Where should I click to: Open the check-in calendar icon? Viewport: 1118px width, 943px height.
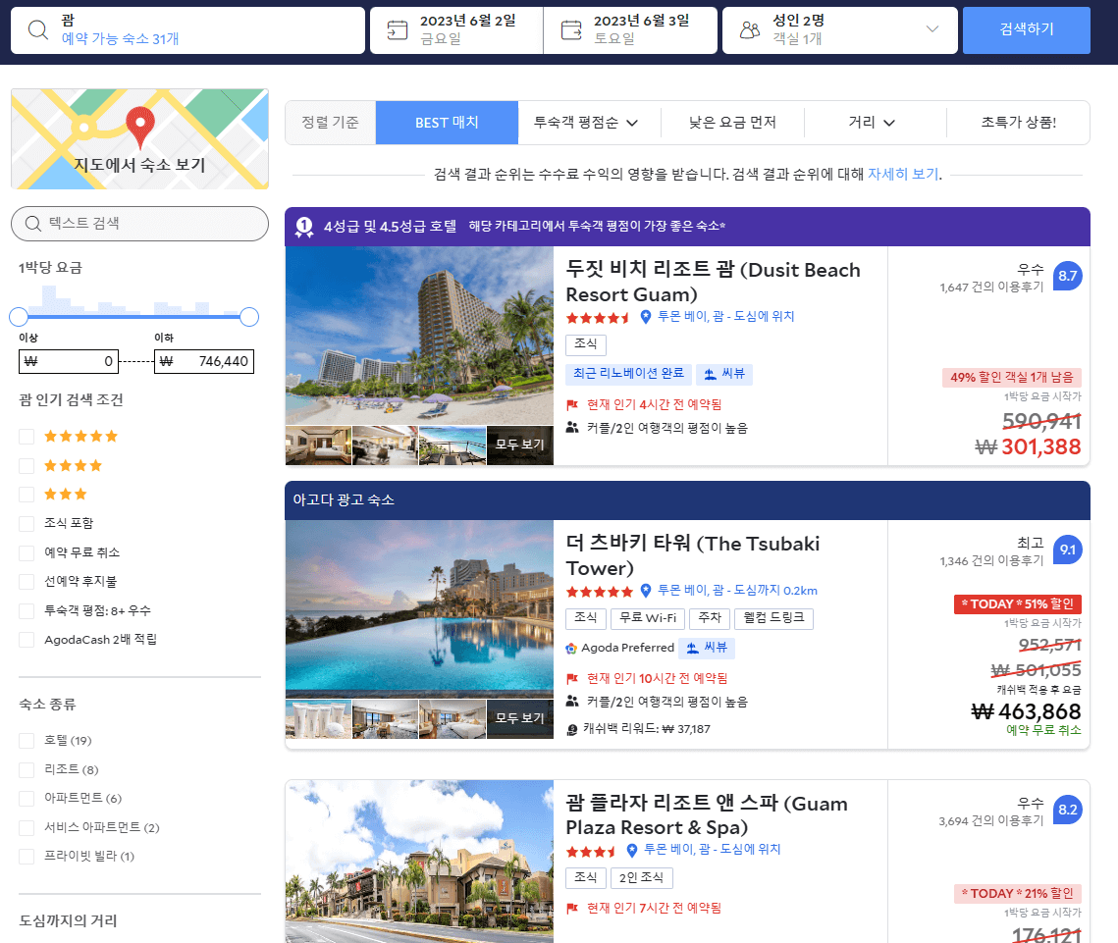click(398, 30)
